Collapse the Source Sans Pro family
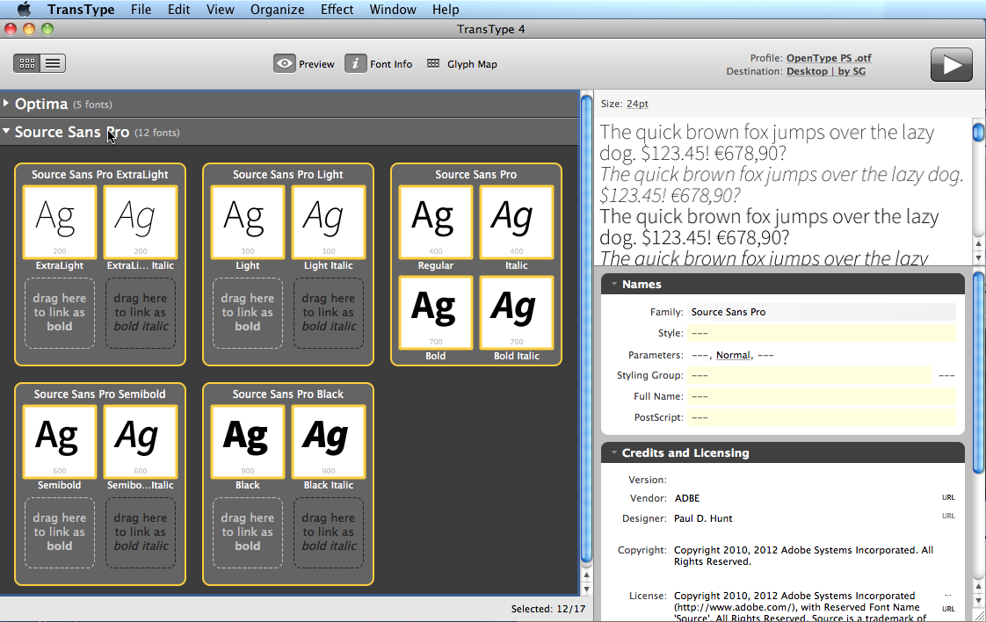This screenshot has width=986, height=622. pos(6,131)
